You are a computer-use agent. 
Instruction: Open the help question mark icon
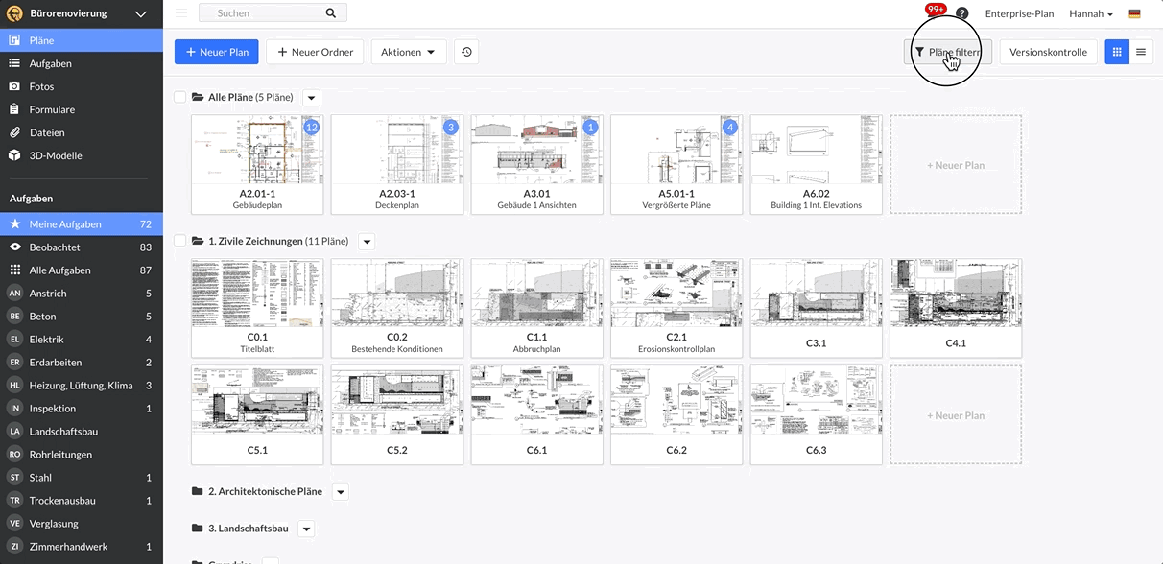(x=962, y=14)
